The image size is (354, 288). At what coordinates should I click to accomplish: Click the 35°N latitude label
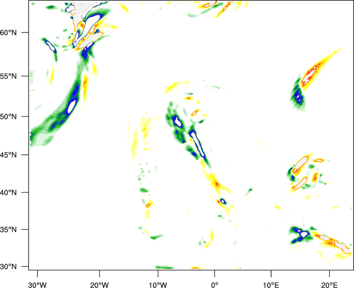pos(8,230)
